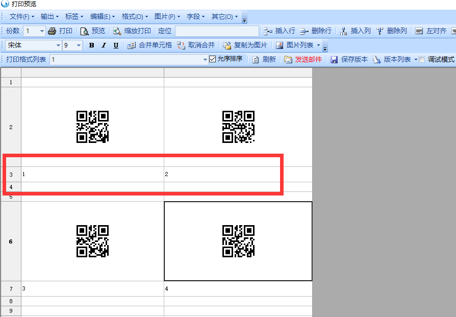Toggle bold formatting
The width and height of the screenshot is (456, 317).
[91, 45]
